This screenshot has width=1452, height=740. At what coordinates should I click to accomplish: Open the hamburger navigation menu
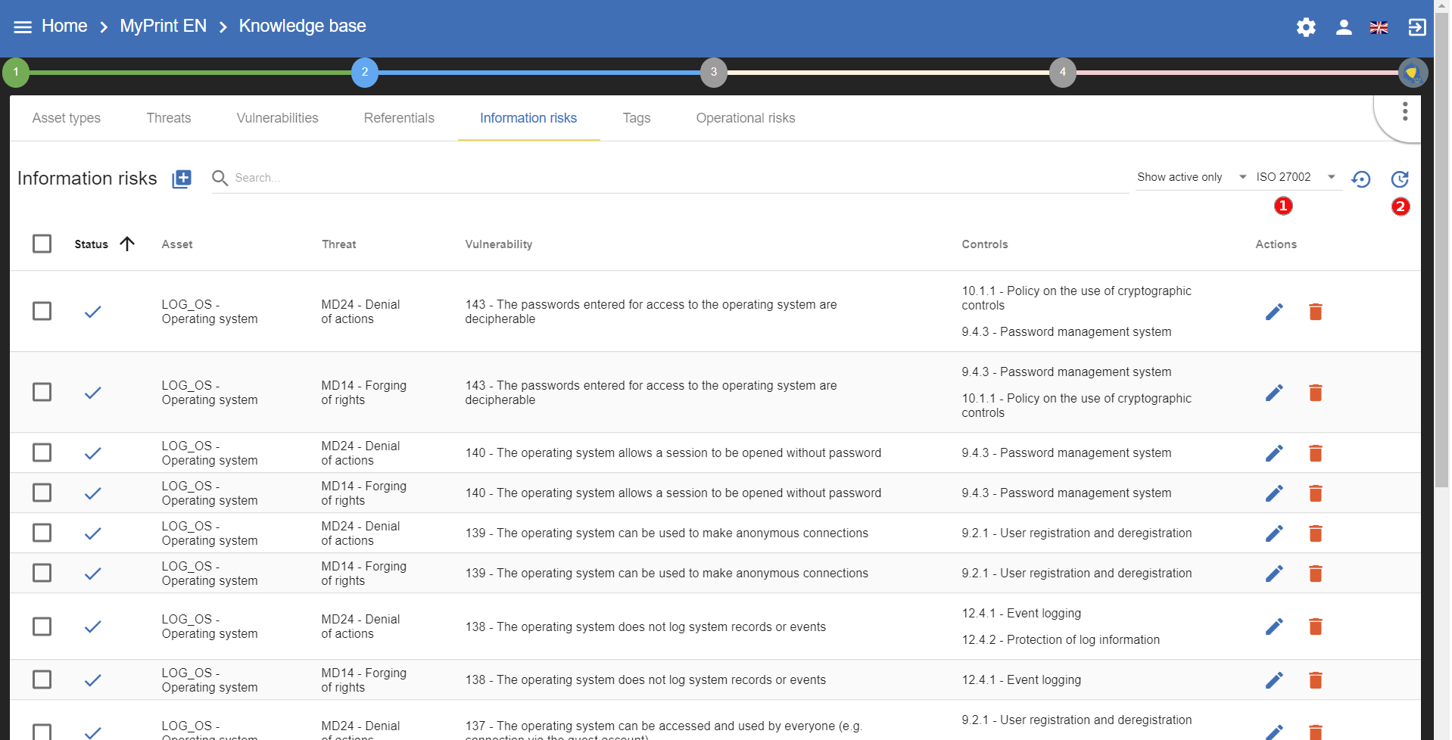pyautogui.click(x=23, y=27)
